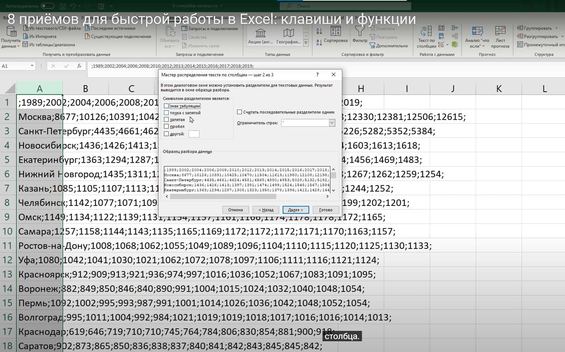Open Последние источники list

[110, 28]
